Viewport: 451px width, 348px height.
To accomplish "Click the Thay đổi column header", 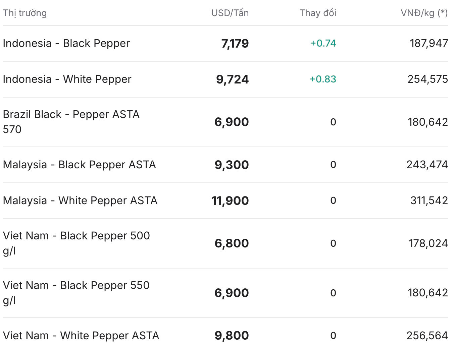I will (318, 13).
